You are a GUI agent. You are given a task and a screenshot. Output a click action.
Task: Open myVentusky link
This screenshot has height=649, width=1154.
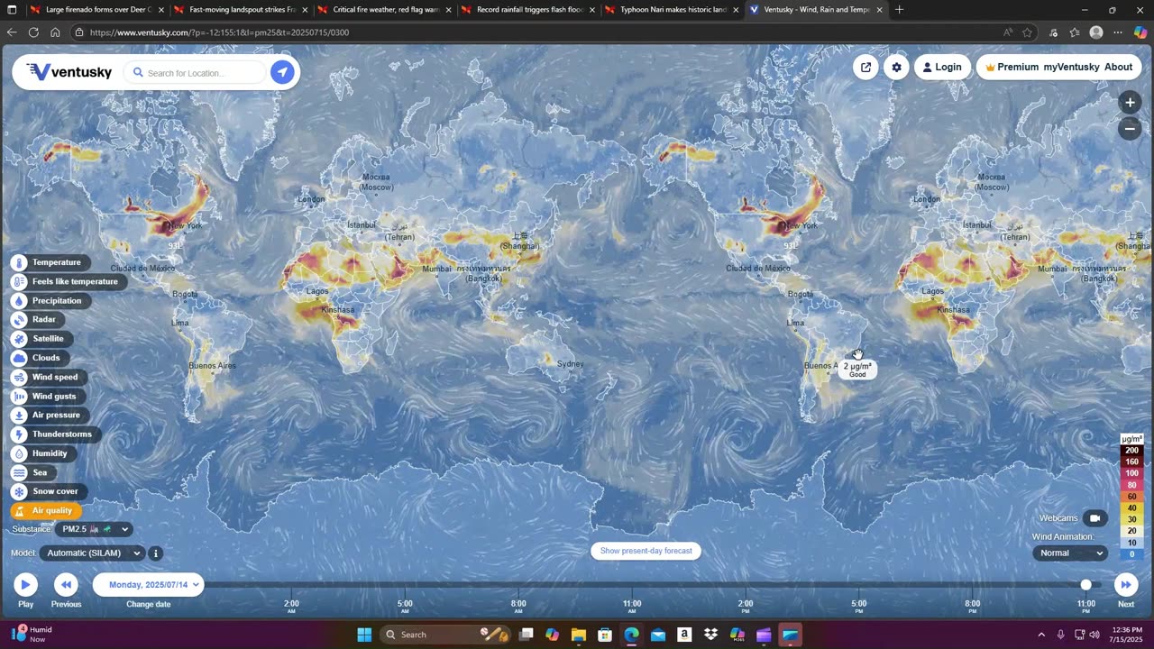click(1071, 67)
